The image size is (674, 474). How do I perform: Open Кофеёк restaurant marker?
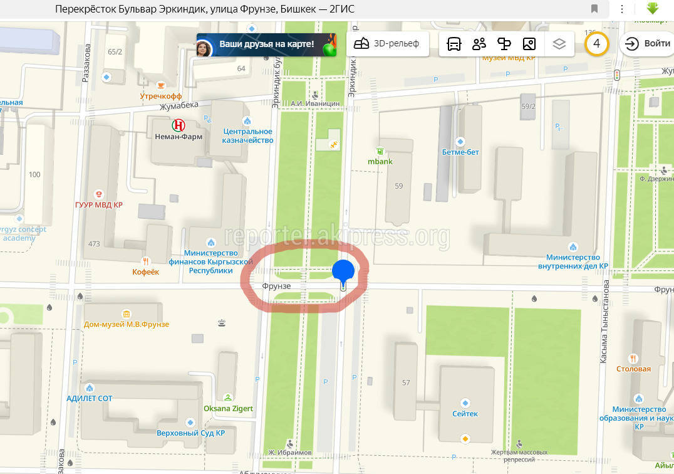click(x=146, y=261)
